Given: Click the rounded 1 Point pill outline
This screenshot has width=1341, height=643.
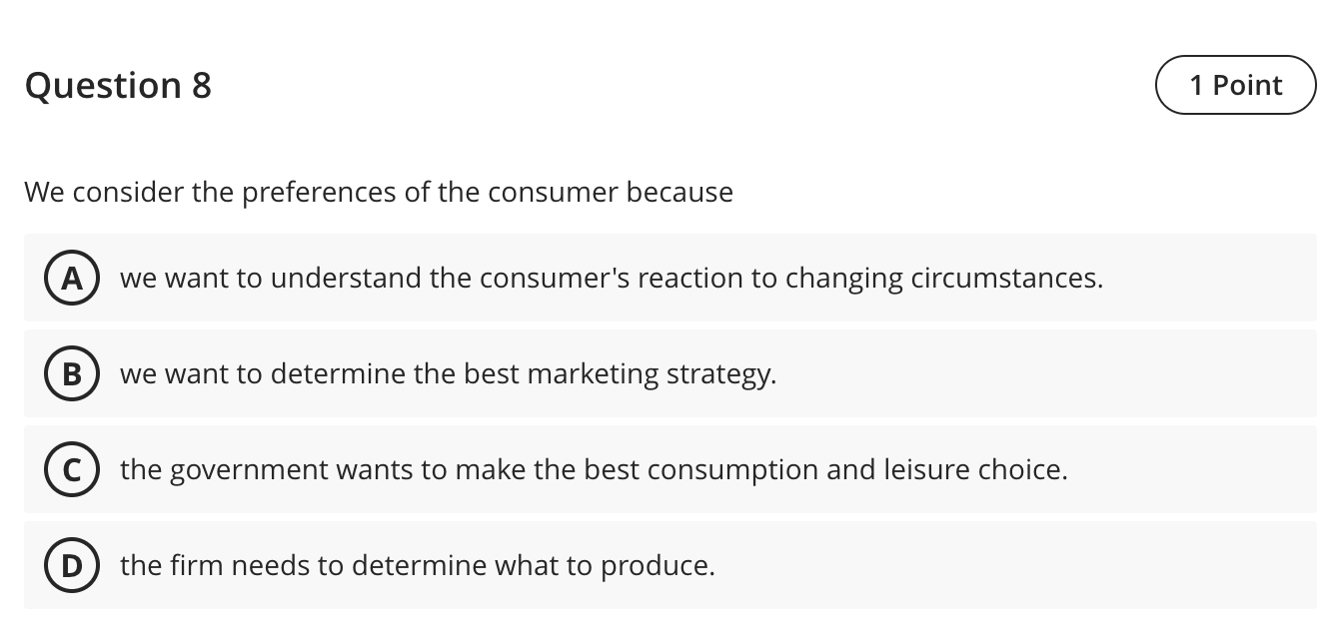Looking at the screenshot, I should coord(1235,85).
